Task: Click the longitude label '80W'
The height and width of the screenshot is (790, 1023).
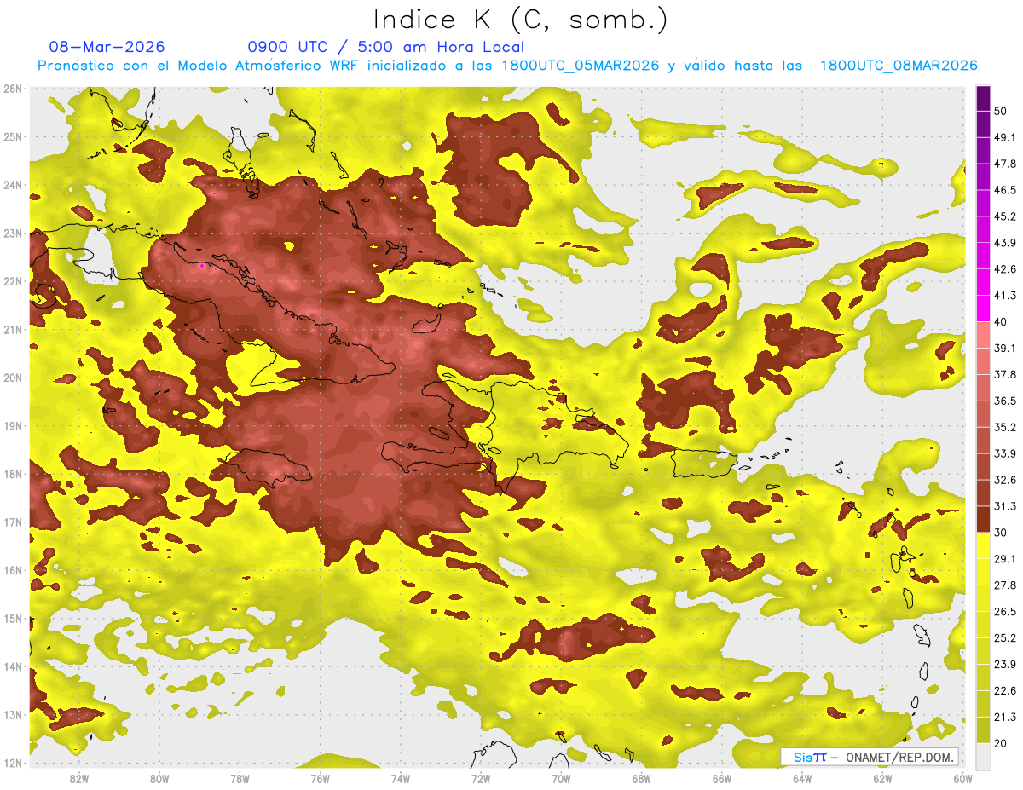Action: point(159,778)
